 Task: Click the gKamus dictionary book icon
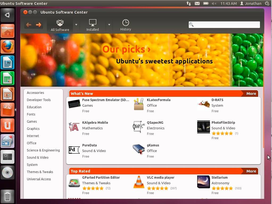coord(139,150)
